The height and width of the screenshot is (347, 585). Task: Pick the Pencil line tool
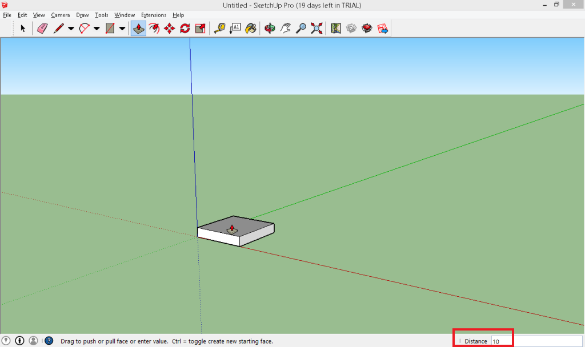[59, 27]
